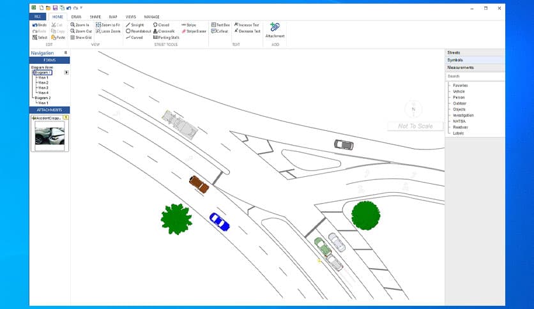Switch to the MAP ribbon tab

coord(113,17)
